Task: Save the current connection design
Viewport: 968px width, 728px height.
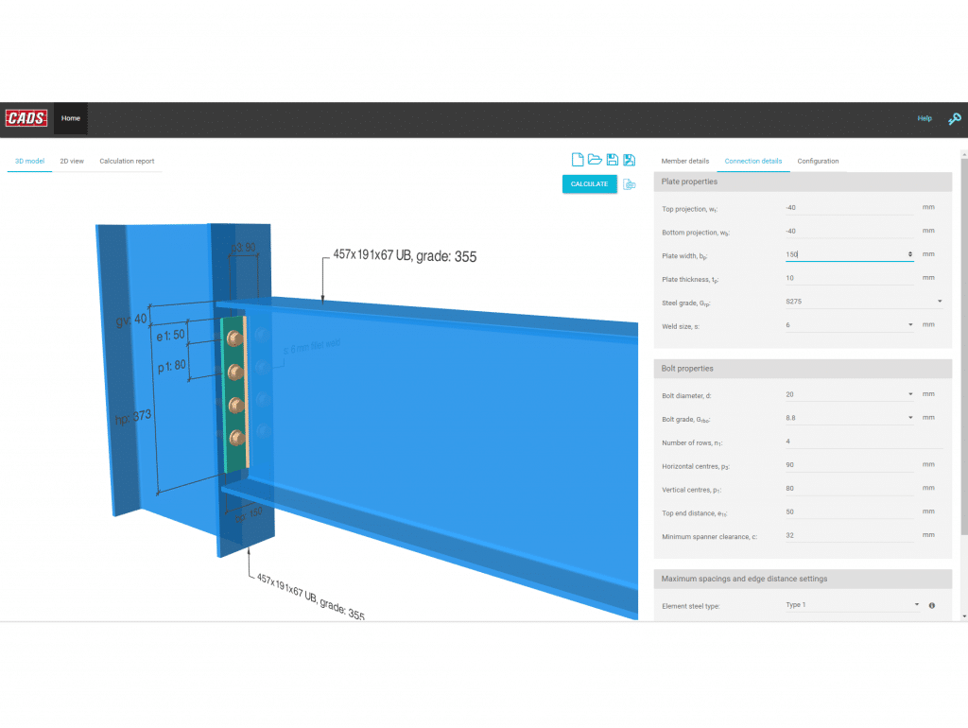Action: [x=612, y=159]
